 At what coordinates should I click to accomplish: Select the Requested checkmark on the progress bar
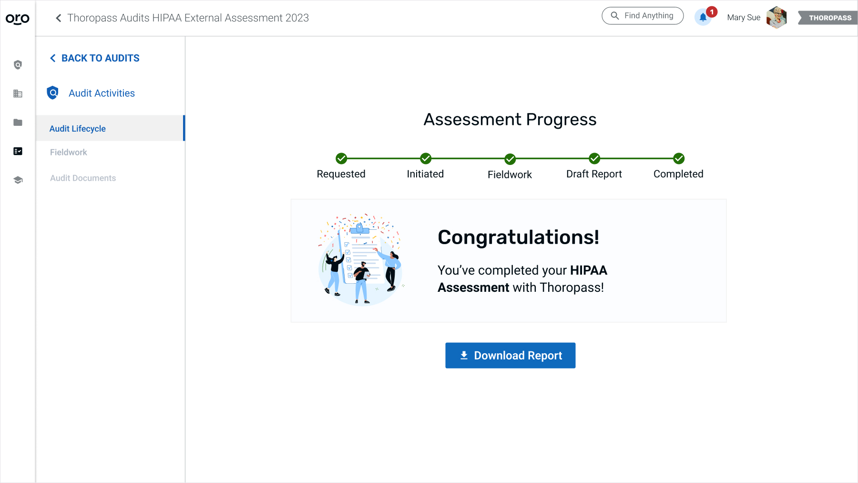click(x=341, y=158)
